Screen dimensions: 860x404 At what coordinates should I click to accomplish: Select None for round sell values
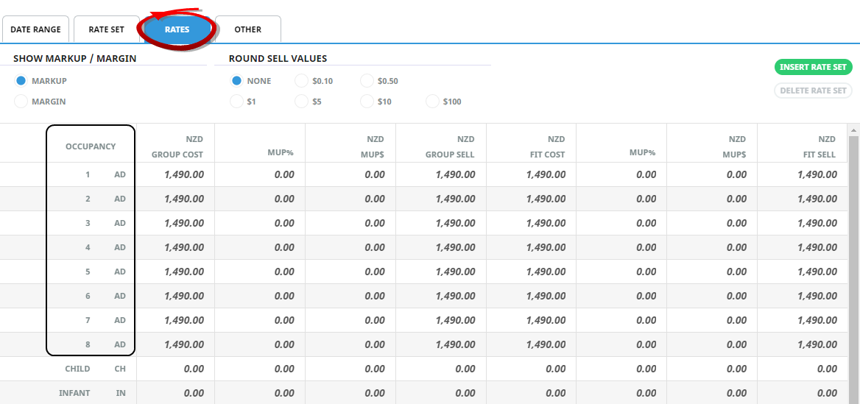(236, 81)
